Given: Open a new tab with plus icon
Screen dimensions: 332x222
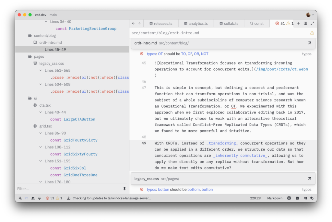Looking at the screenshot, I should pos(298,23).
